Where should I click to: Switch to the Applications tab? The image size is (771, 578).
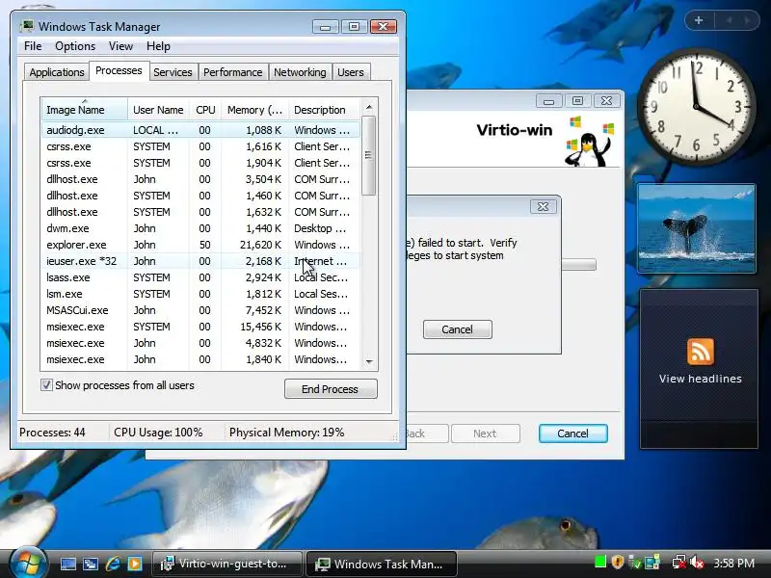[57, 72]
